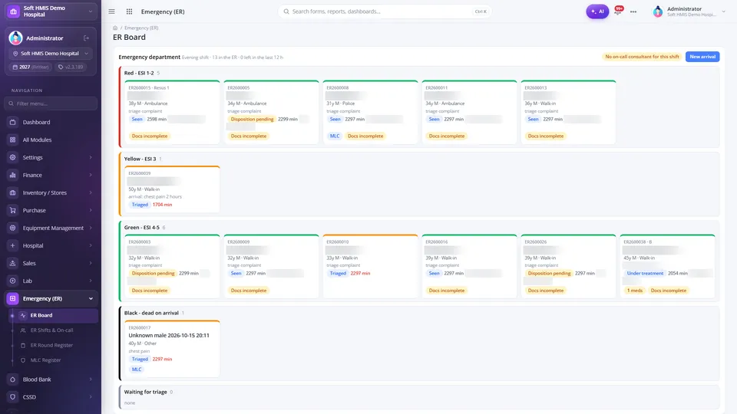Click 1 meds tag on ER2600038 card
737x414 pixels.
(x=635, y=291)
